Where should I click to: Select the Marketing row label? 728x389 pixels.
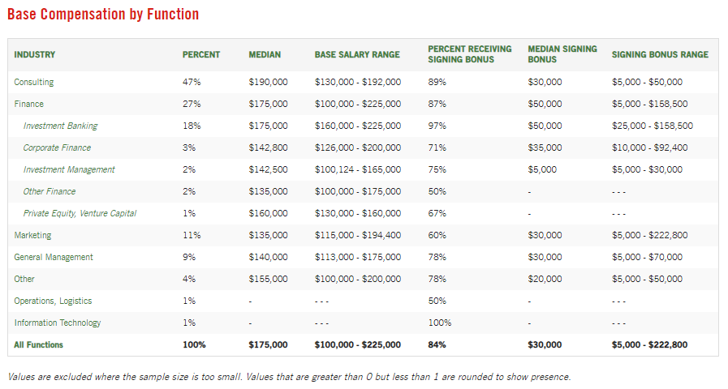[x=32, y=235]
